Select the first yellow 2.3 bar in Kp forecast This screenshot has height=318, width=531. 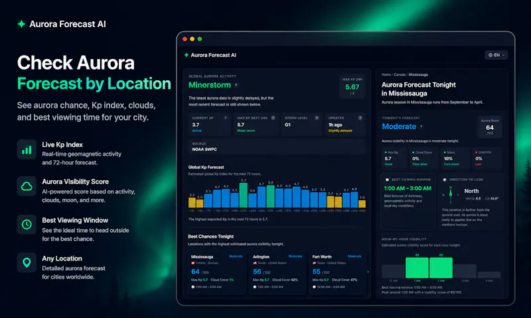click(192, 203)
